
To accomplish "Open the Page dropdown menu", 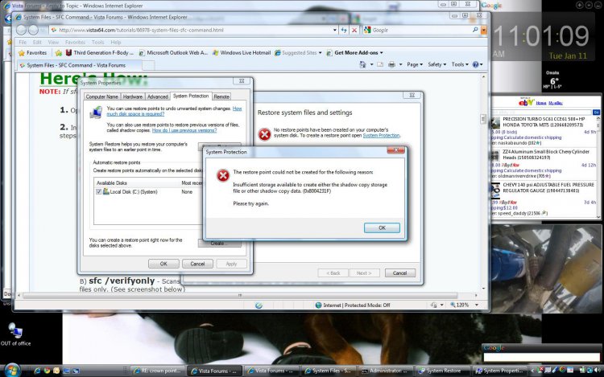I will point(415,64).
